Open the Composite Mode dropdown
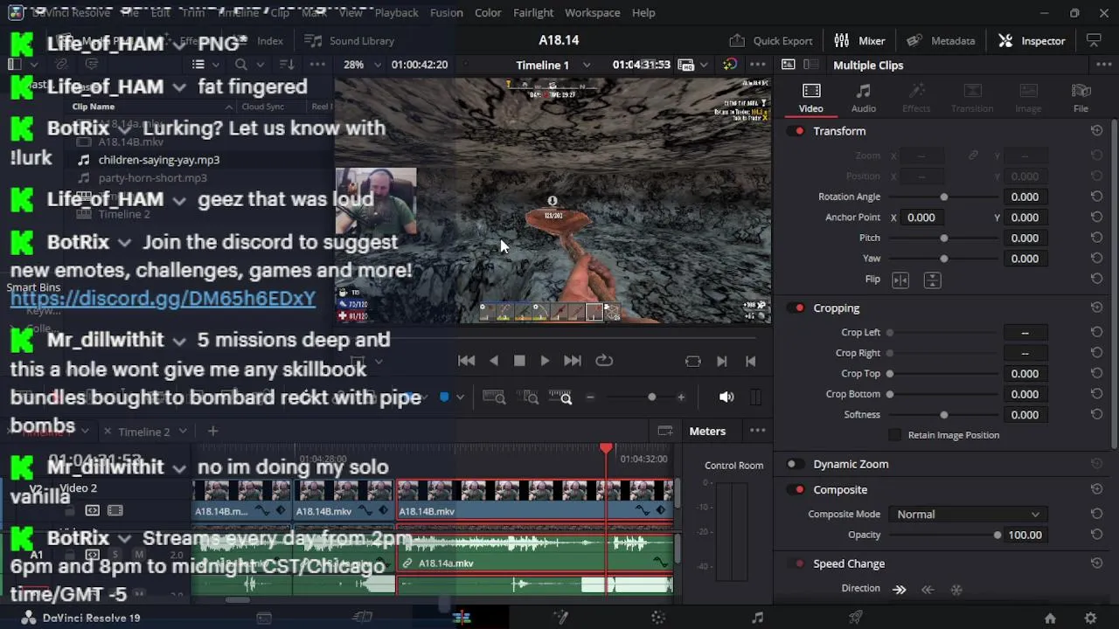 [x=968, y=515]
